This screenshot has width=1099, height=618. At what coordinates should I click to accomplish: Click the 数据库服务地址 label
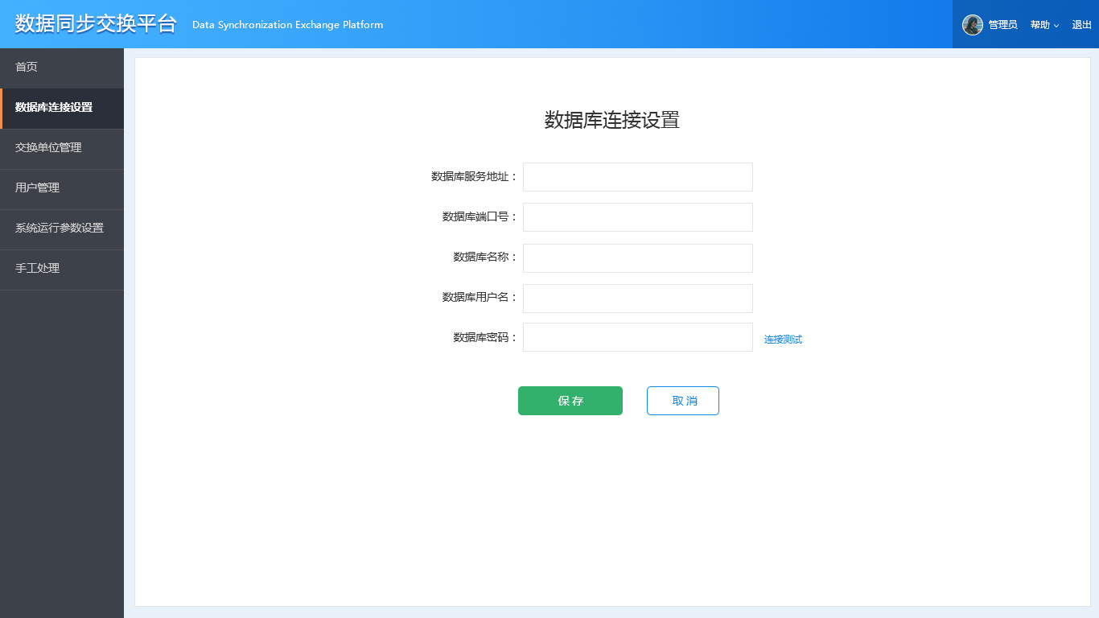[475, 176]
